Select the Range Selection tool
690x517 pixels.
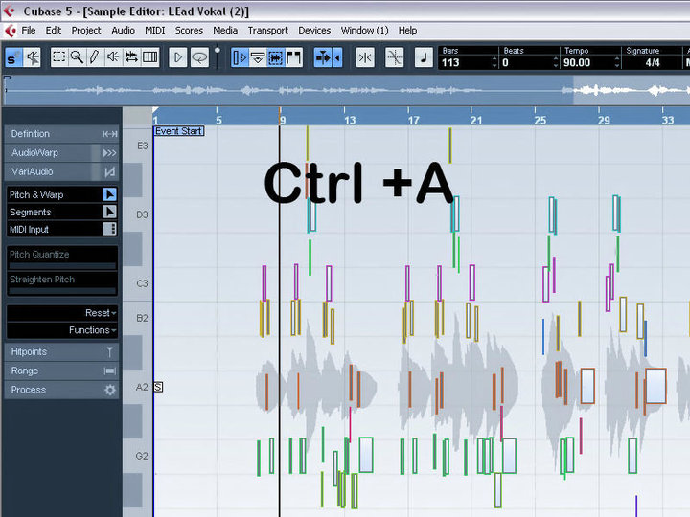[59, 57]
